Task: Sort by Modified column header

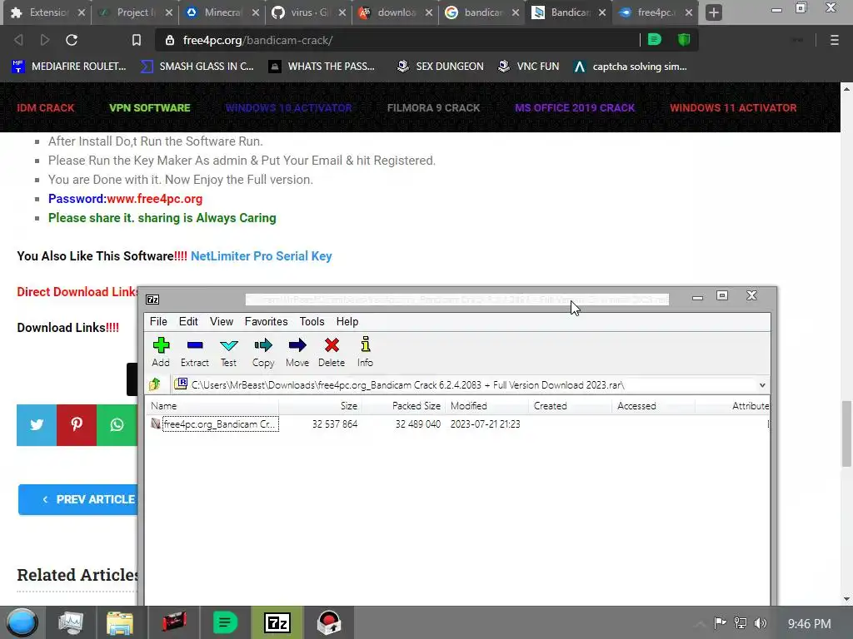Action: click(x=486, y=406)
